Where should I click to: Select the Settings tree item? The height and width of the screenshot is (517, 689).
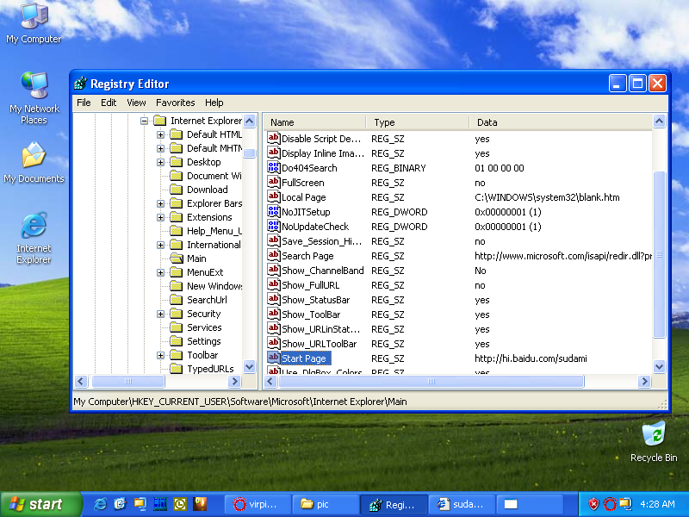(204, 341)
